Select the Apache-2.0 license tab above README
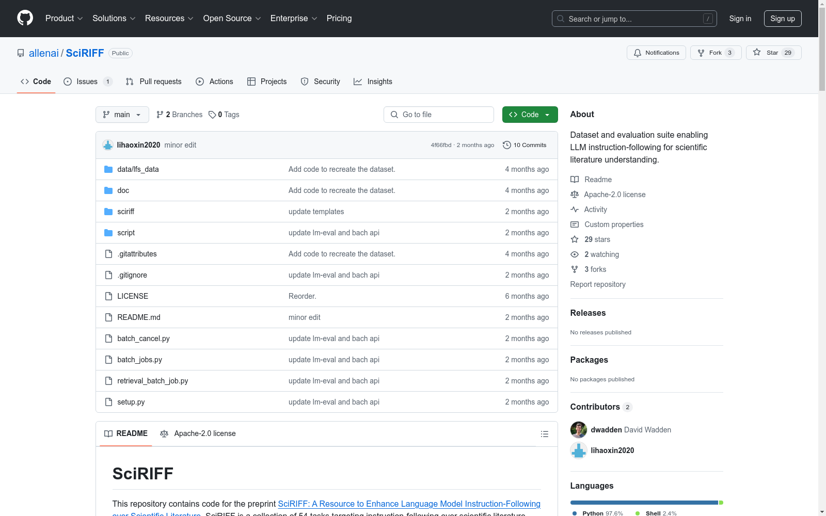The image size is (826, 516). pyautogui.click(x=198, y=433)
